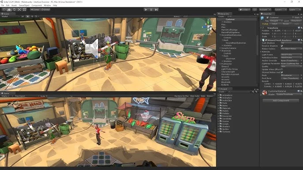Click the Play button
Screen dimensions: 303x170
pos(146,10)
